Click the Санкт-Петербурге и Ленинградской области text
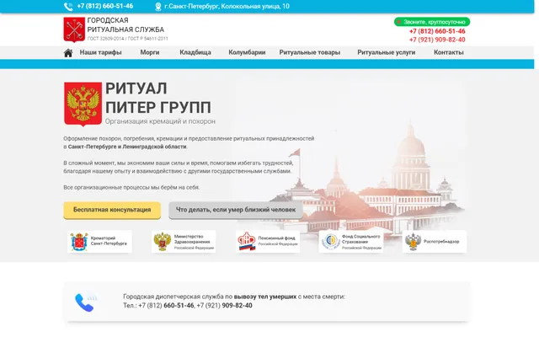Viewport: 539px width, 337px height. coord(127,147)
